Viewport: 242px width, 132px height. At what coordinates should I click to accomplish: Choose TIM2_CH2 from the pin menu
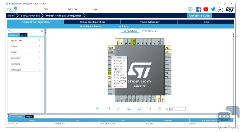click(119, 69)
